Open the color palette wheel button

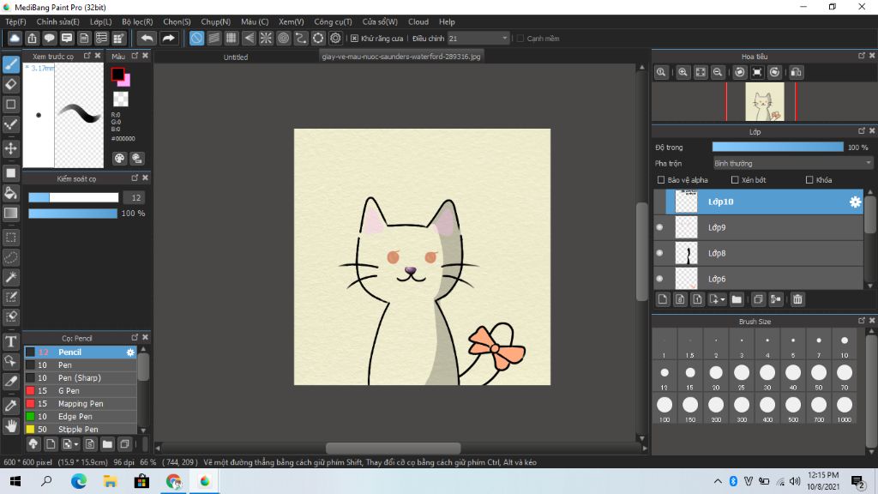[x=119, y=159]
